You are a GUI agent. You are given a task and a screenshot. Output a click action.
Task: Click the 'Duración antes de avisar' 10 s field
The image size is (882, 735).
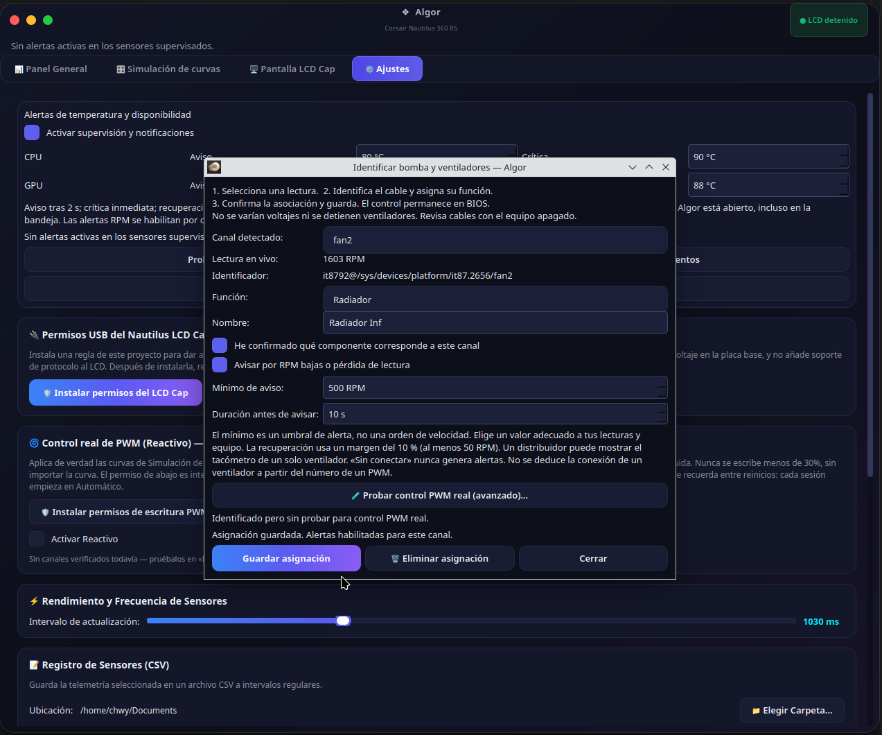pos(495,414)
